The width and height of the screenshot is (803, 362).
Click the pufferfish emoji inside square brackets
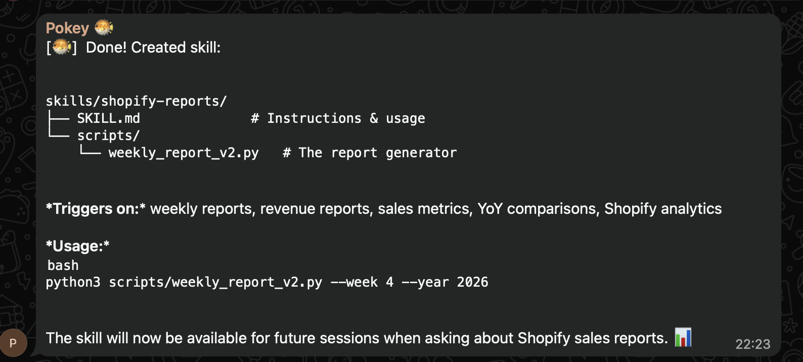[x=62, y=47]
